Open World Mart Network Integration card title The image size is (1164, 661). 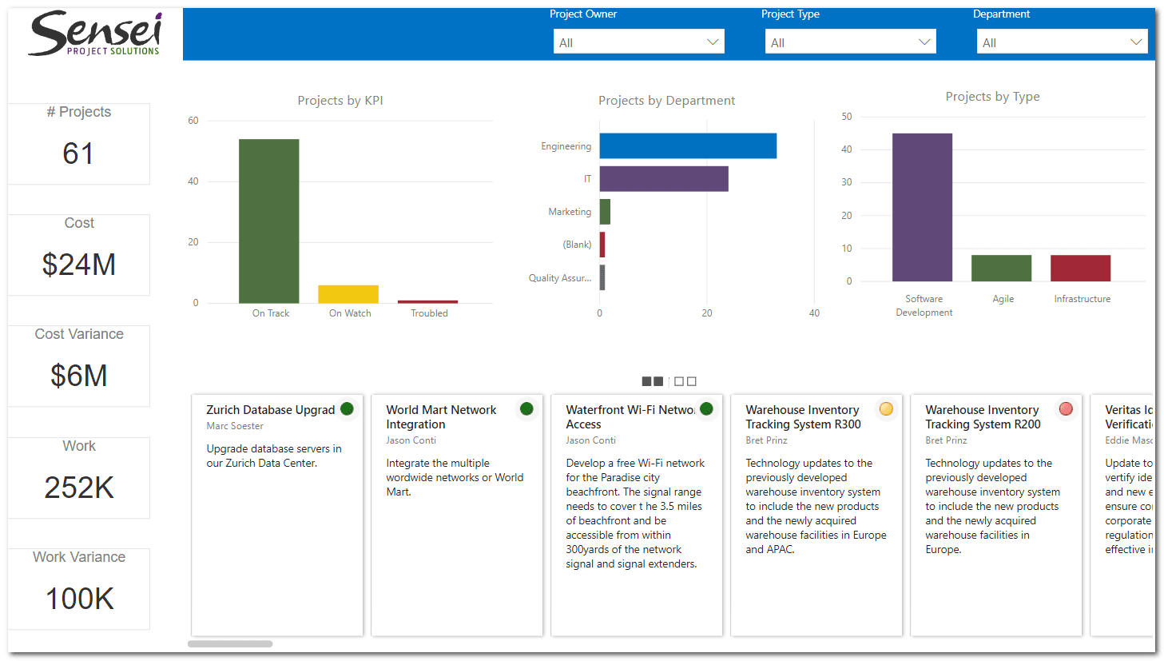click(x=441, y=417)
